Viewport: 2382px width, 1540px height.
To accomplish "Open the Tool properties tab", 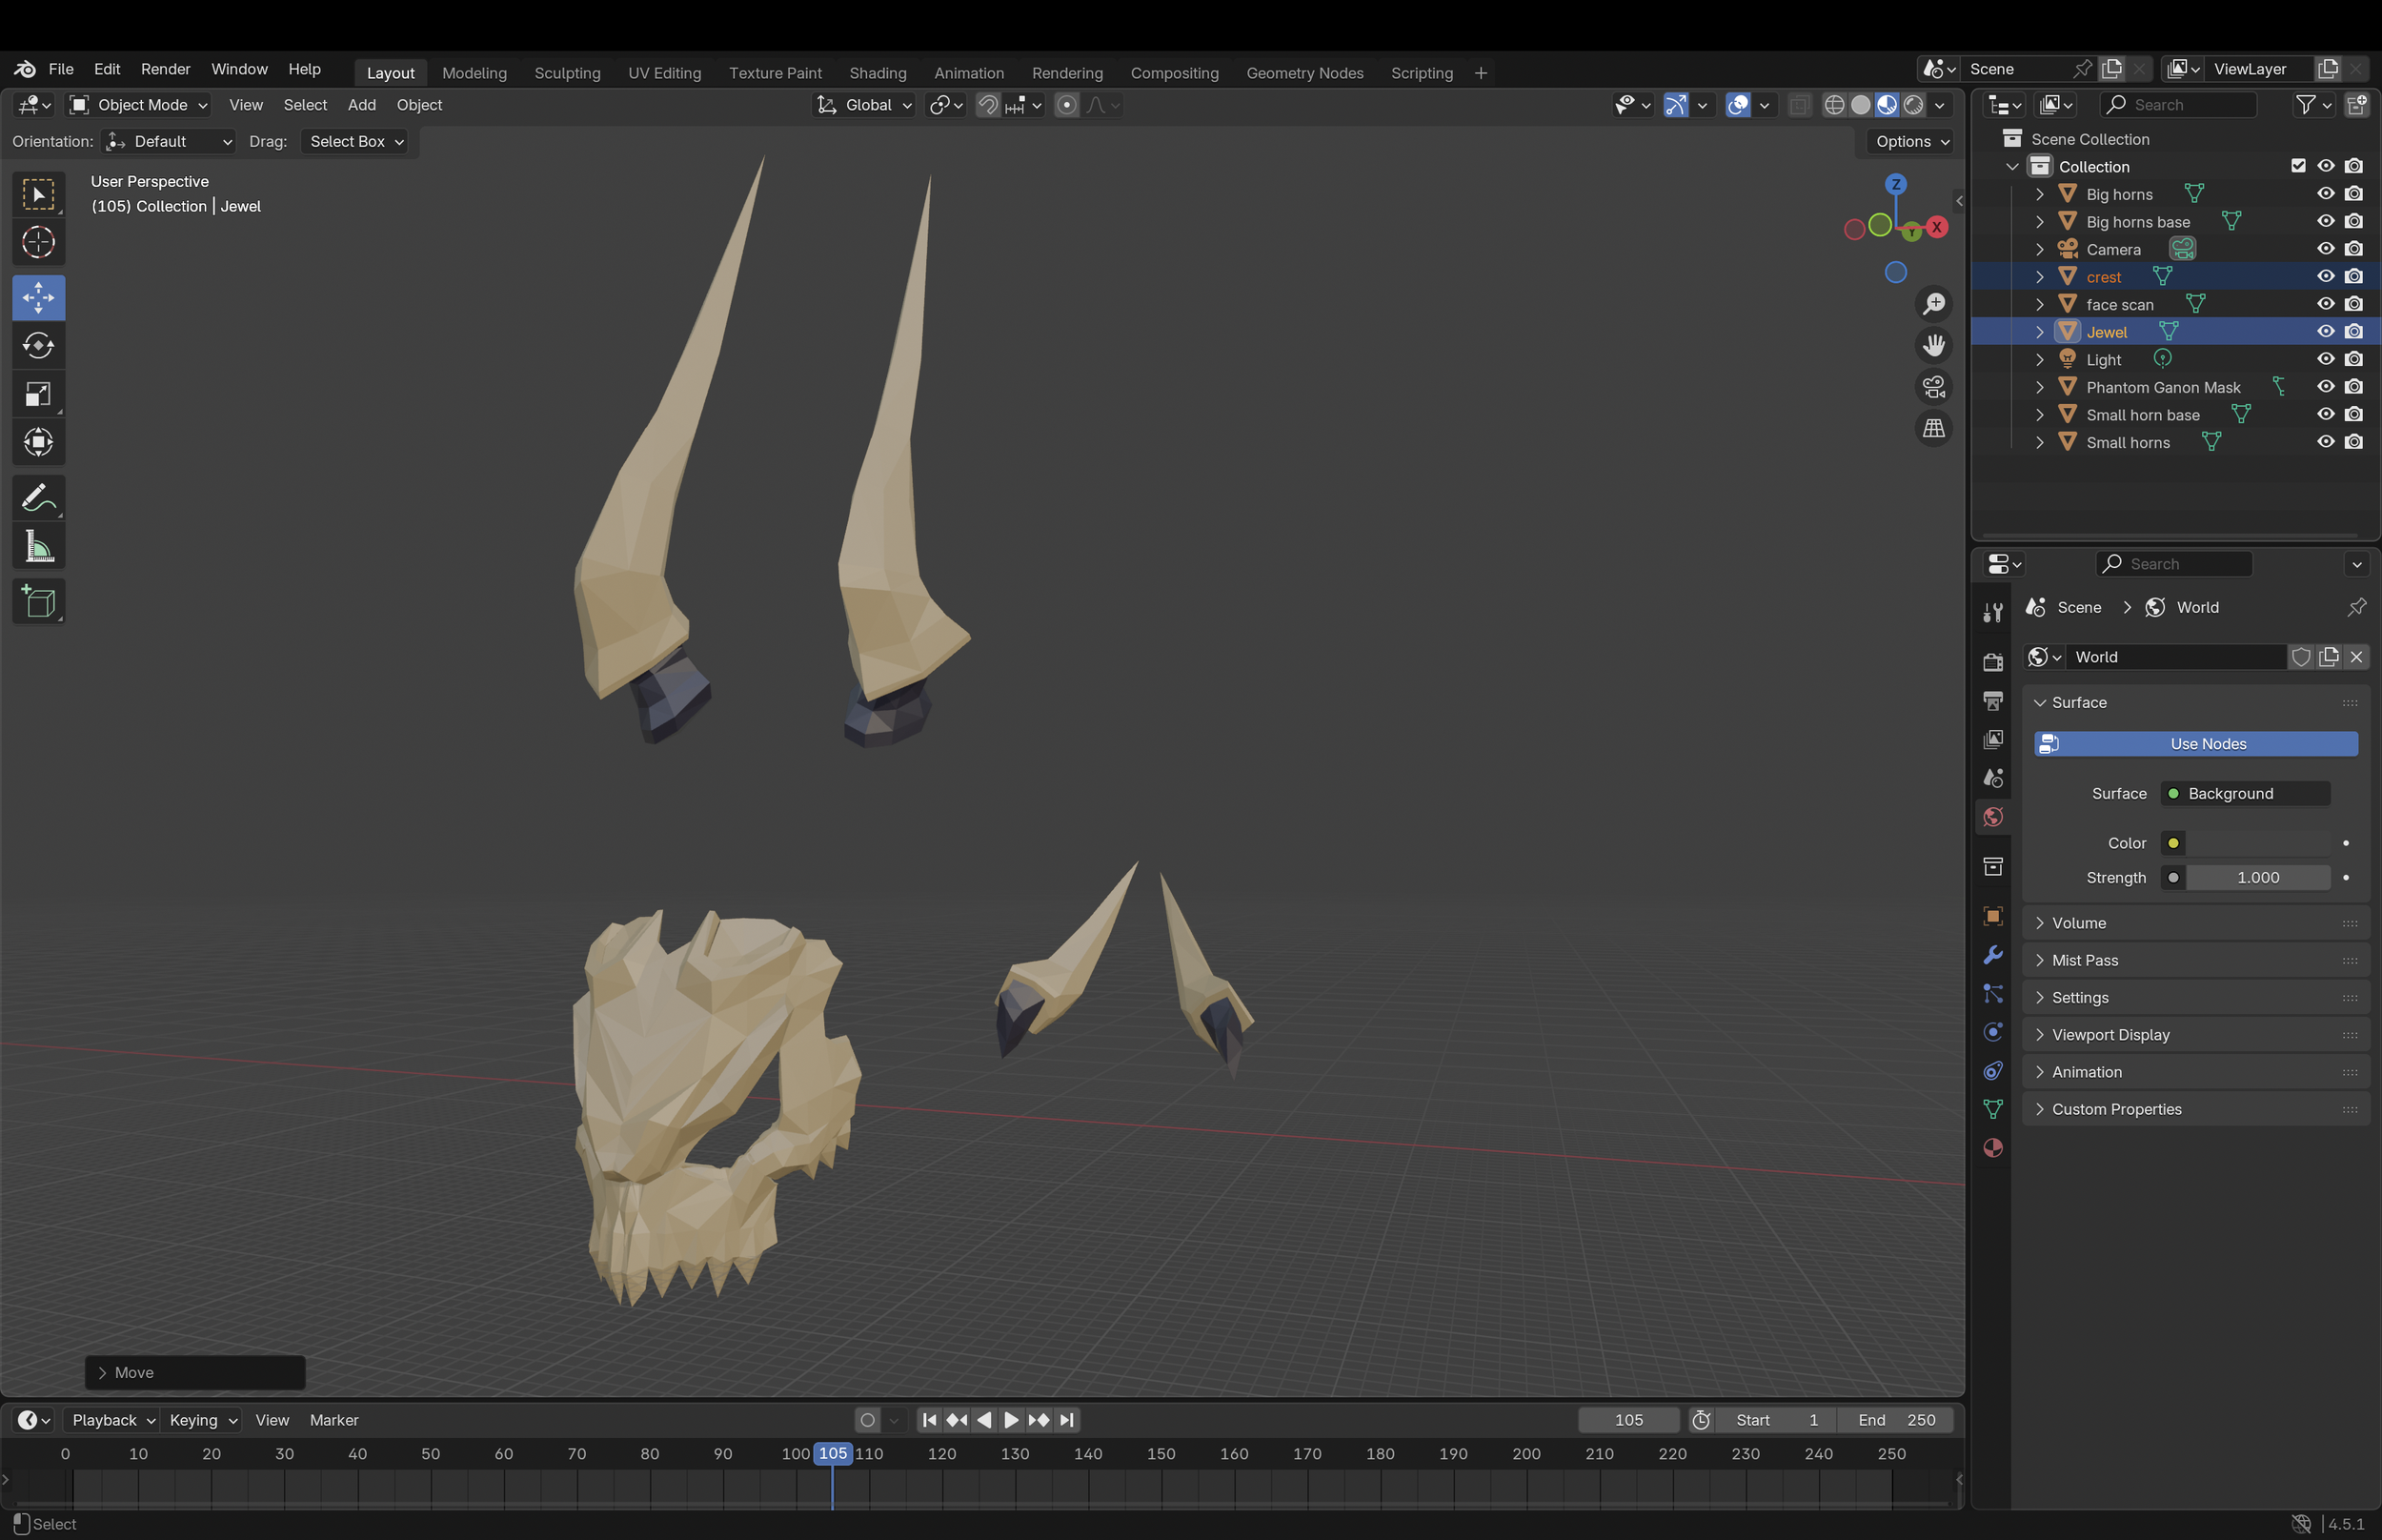I will coord(1992,612).
